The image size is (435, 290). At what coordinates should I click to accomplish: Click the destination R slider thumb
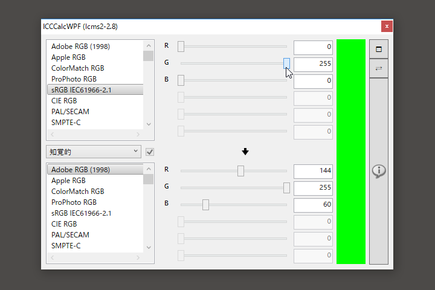(x=241, y=171)
